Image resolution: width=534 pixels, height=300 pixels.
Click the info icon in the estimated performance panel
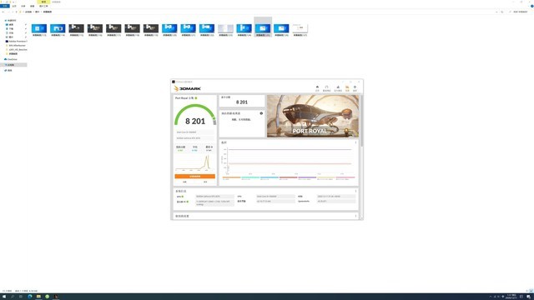click(261, 113)
